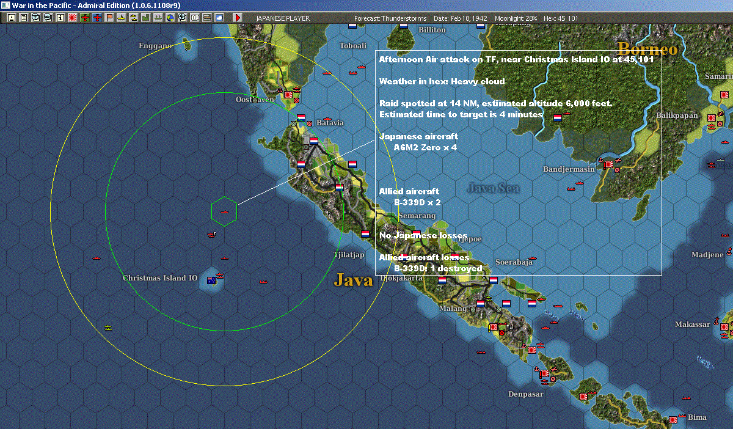Click the Japanese rising sun flag toolbar icon

tap(73, 18)
